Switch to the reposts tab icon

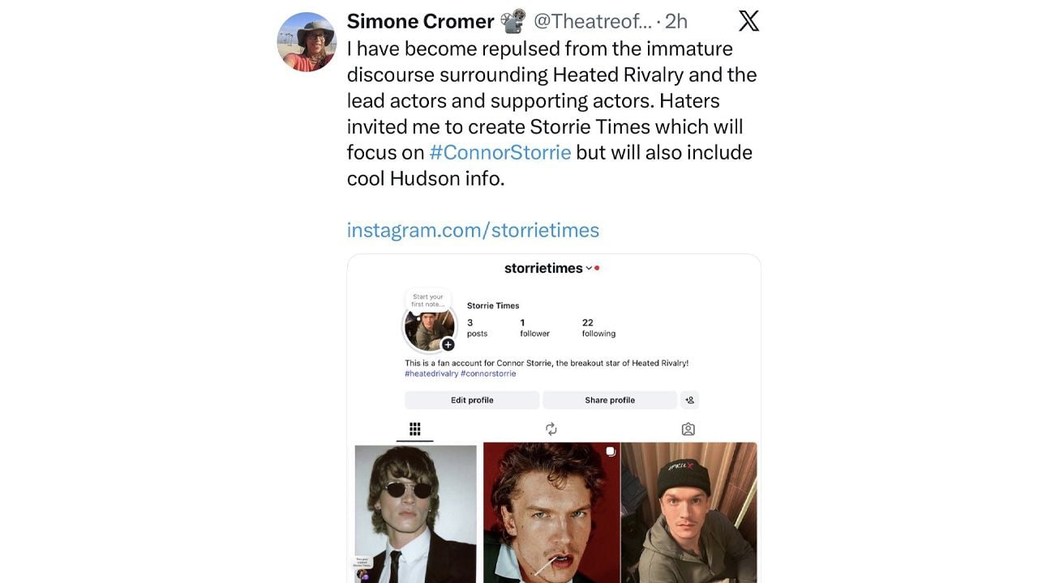click(551, 429)
